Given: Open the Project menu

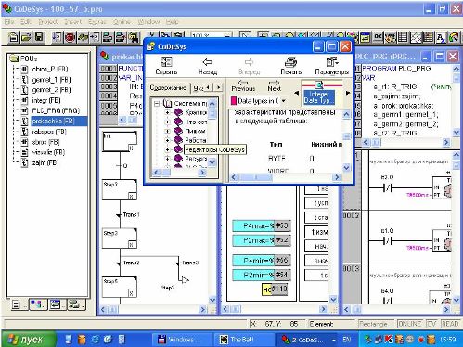Looking at the screenshot, I should (x=48, y=22).
